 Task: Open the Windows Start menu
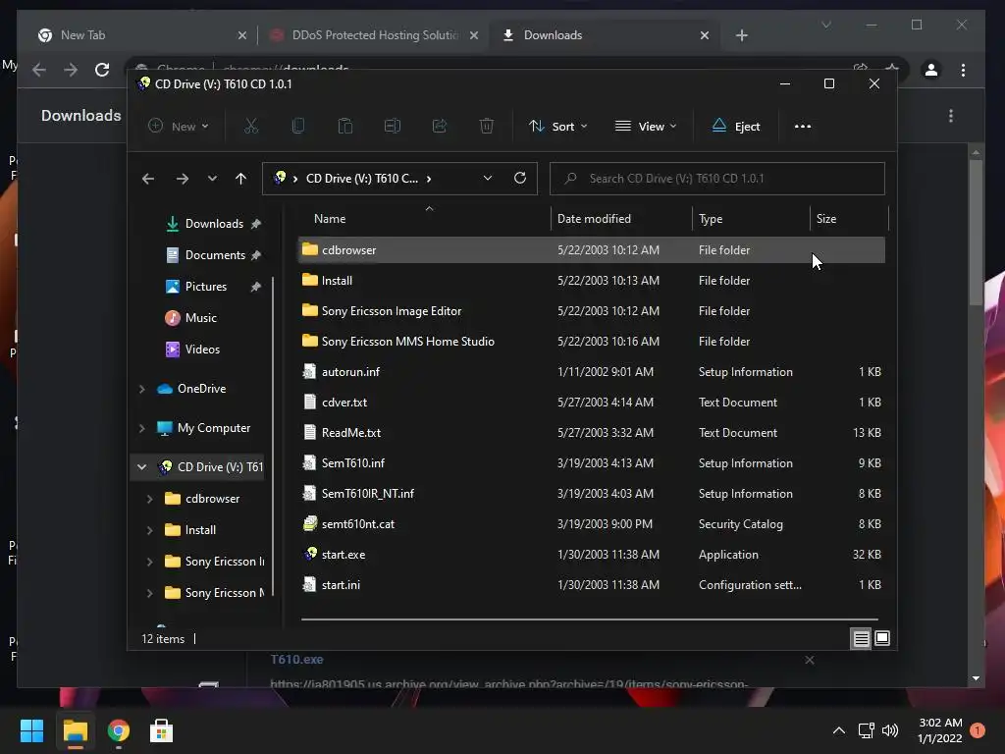[x=31, y=730]
